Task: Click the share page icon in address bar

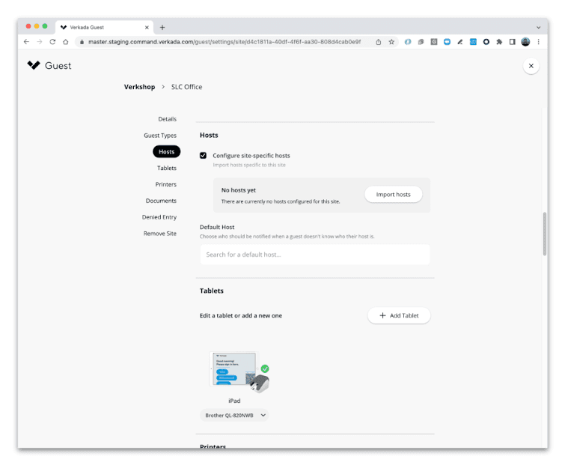Action: click(x=379, y=42)
